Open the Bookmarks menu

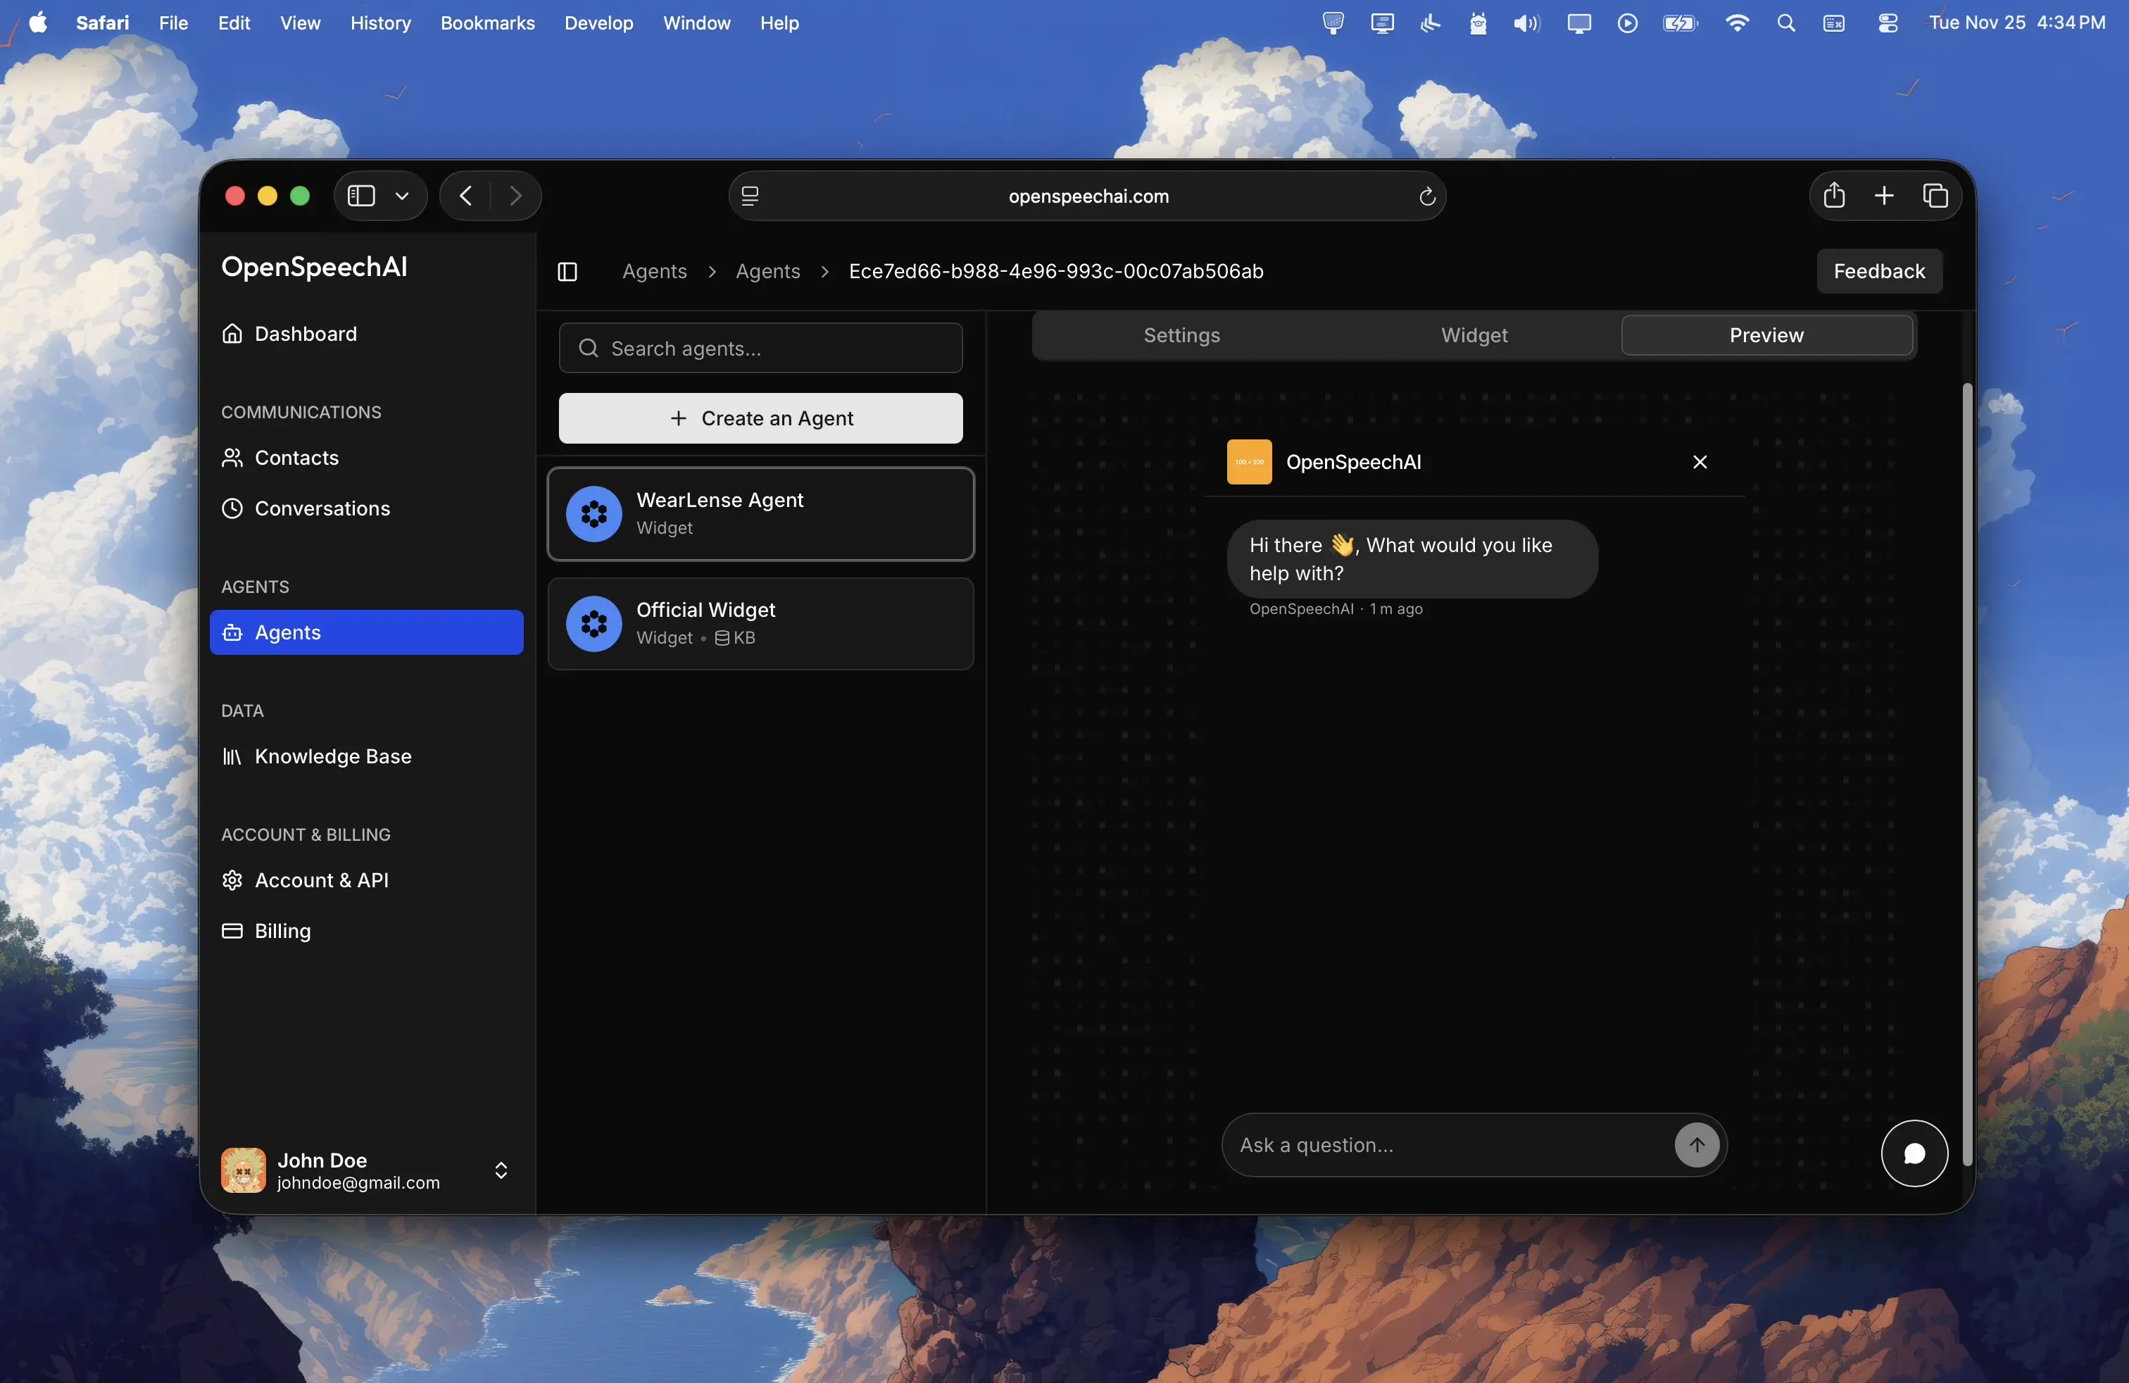486,23
